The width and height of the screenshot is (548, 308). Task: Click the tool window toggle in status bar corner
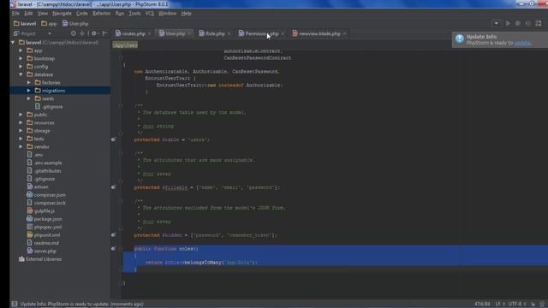tap(15, 304)
